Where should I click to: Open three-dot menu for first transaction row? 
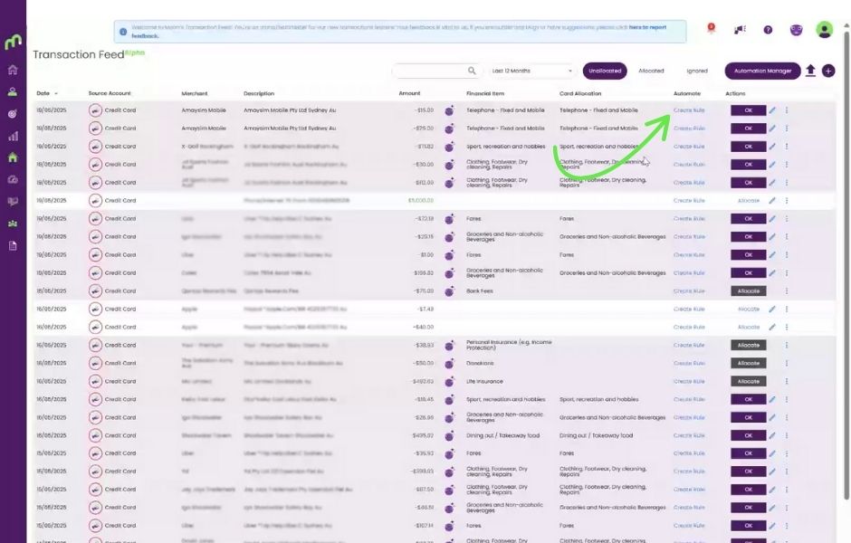tap(787, 110)
